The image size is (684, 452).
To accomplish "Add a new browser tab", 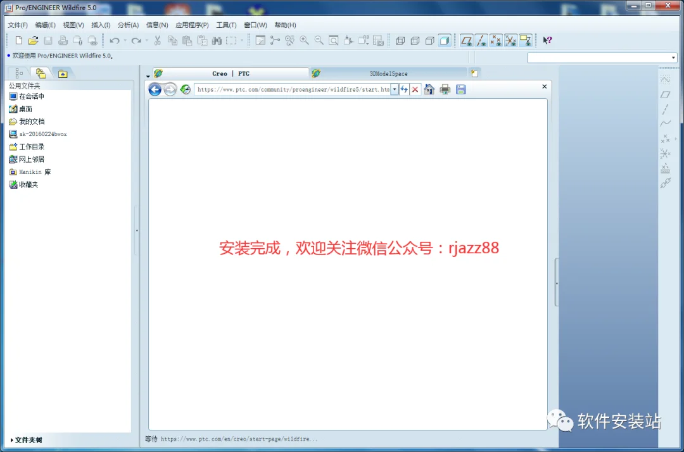I will (x=474, y=73).
